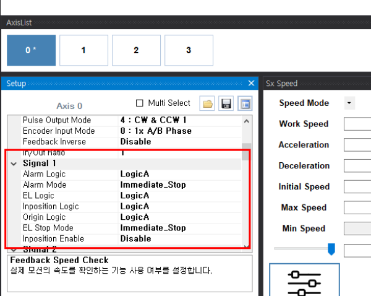Open file using the folder icon
The height and width of the screenshot is (296, 371).
point(208,103)
